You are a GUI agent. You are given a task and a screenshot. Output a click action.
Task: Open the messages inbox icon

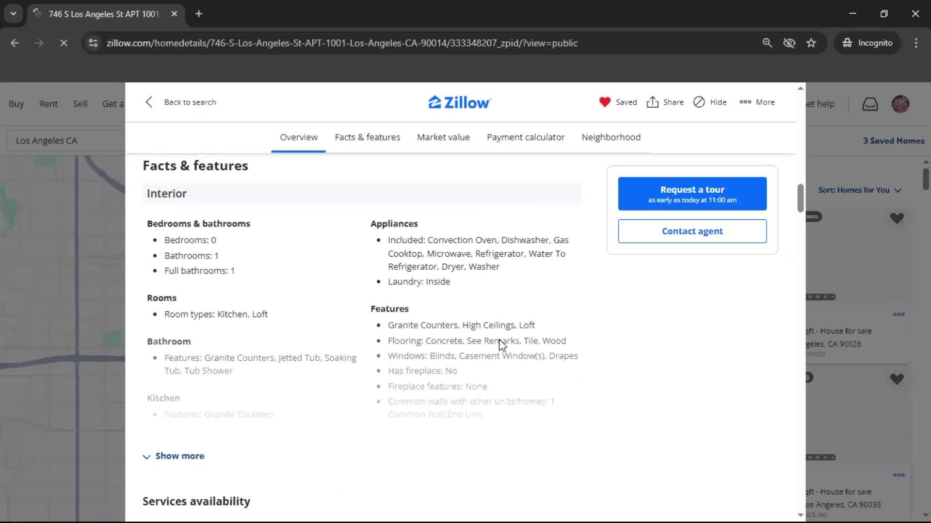tap(870, 104)
